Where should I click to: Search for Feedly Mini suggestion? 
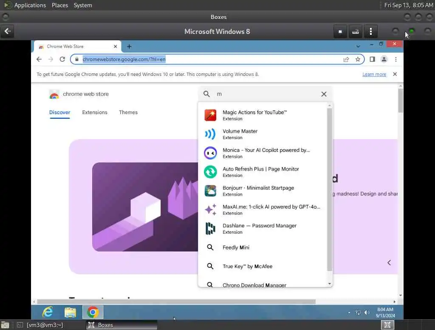tap(263, 247)
